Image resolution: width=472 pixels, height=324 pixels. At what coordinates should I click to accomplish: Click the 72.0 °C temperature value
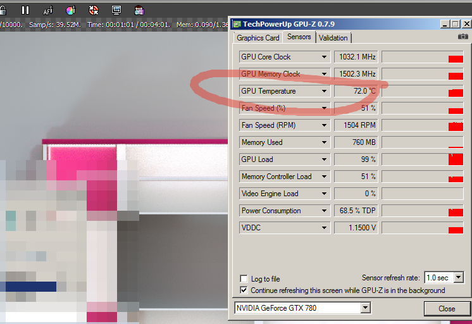point(356,91)
